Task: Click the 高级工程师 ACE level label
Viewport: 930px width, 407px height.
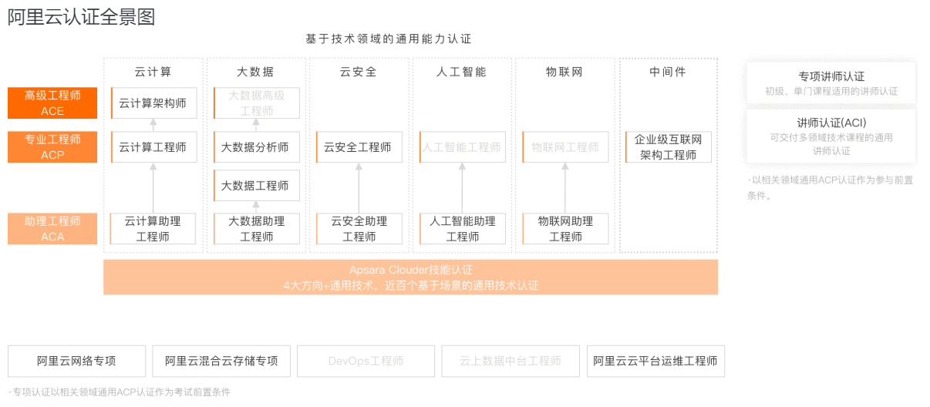Action: 52,103
